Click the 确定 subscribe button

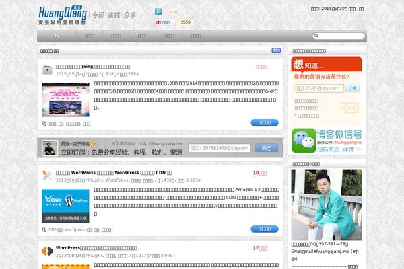pos(267,148)
